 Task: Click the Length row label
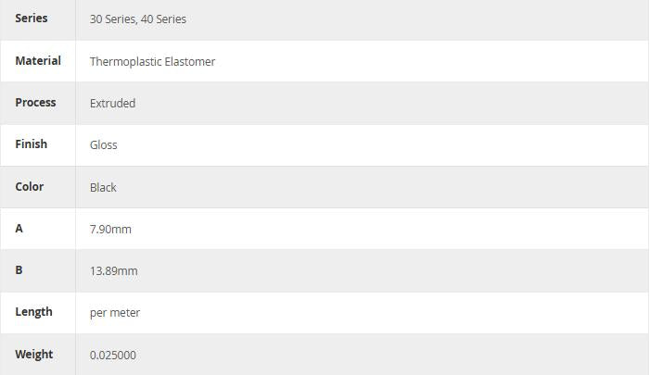point(33,312)
